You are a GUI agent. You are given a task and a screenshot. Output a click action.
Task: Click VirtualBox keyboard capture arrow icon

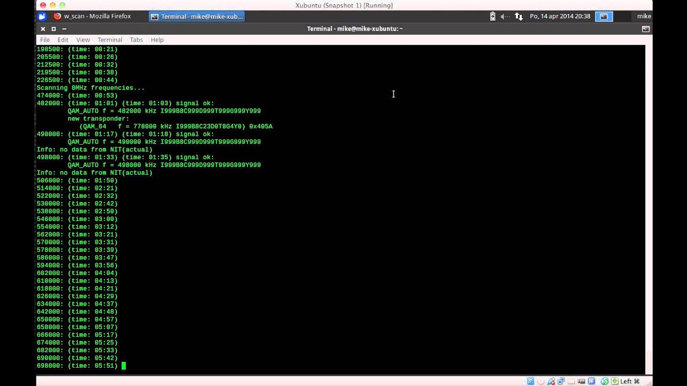click(x=615, y=381)
